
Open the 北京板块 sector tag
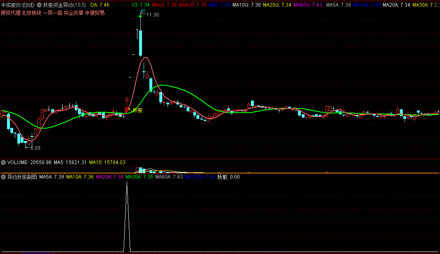31,13
